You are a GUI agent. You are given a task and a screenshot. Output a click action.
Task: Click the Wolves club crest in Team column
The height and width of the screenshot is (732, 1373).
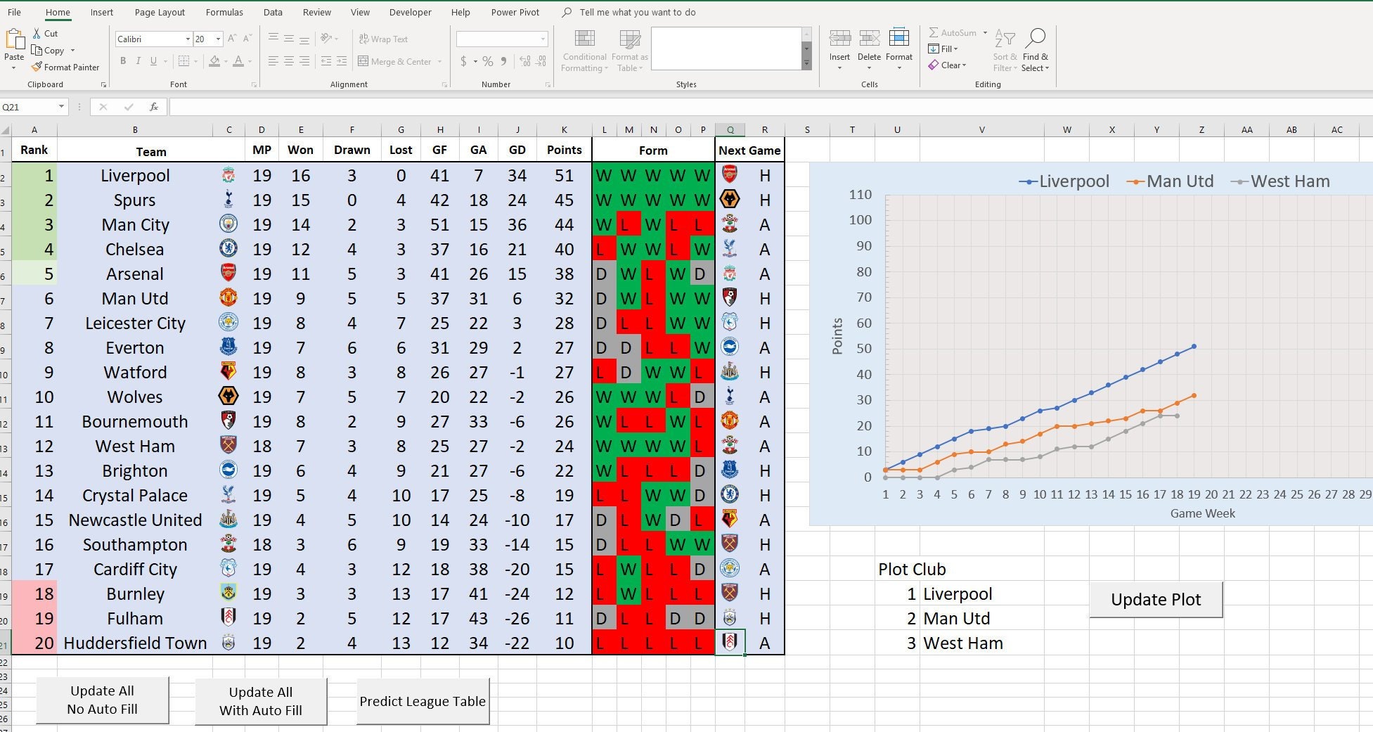[228, 397]
